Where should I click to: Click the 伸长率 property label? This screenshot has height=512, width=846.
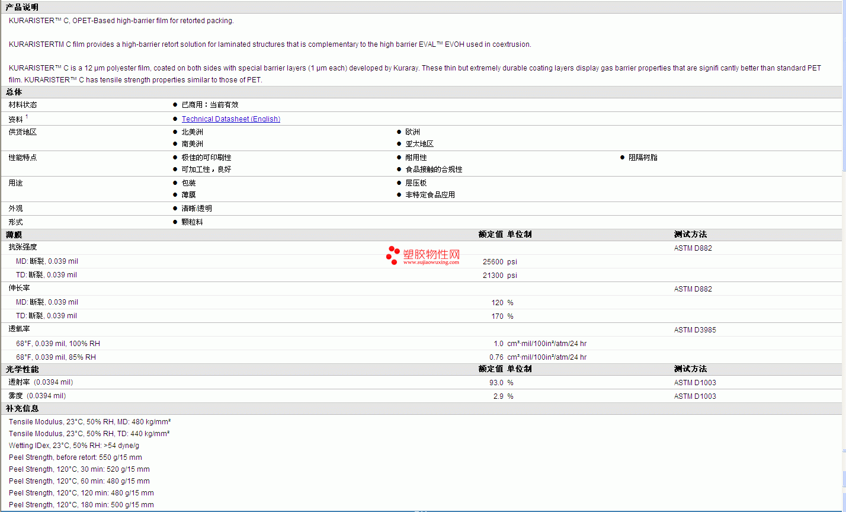[x=19, y=289]
